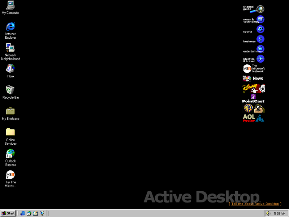Select the Recycle Bin icon
289x217 pixels.
tap(10, 92)
